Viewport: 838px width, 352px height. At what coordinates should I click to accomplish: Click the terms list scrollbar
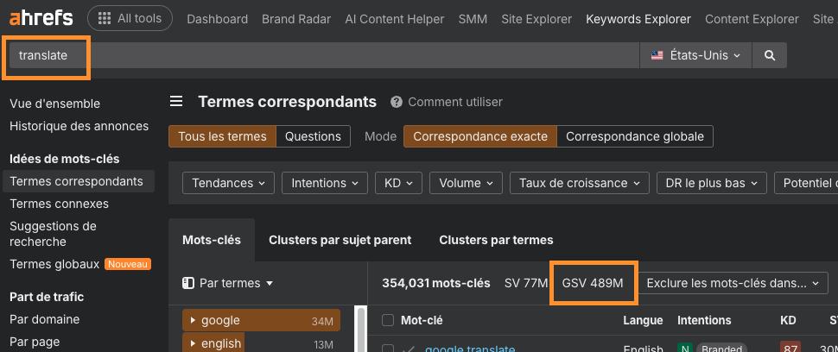click(361, 329)
